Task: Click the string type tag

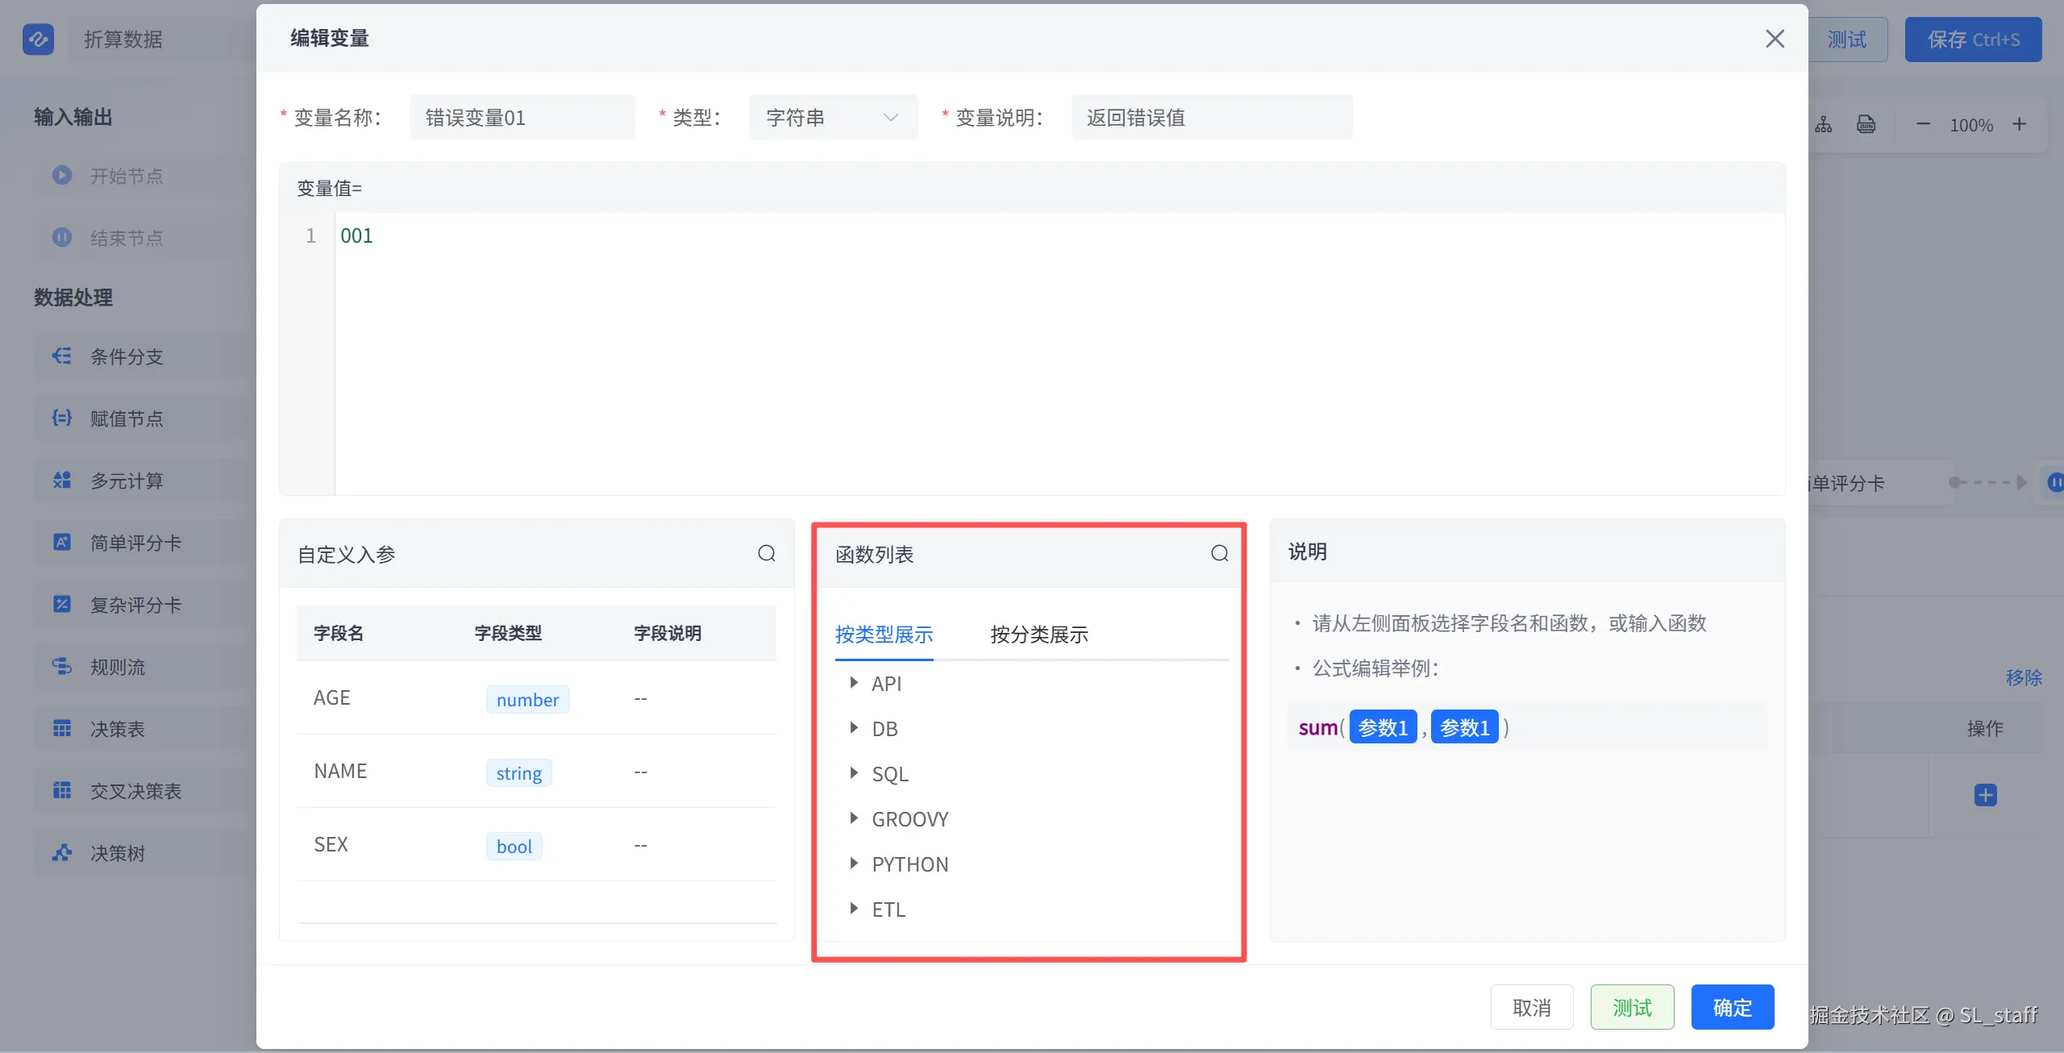Action: (518, 772)
